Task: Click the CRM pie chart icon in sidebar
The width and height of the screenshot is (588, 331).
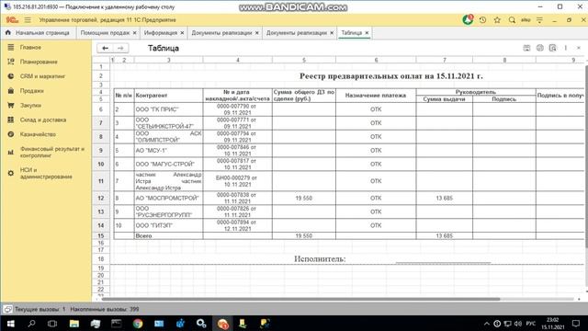Action: click(10, 76)
